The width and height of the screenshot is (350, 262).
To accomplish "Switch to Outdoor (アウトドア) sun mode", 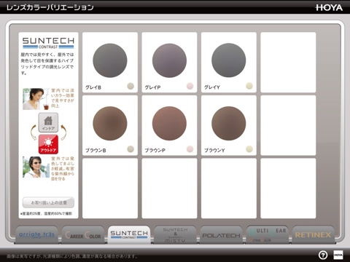I will click(x=48, y=144).
